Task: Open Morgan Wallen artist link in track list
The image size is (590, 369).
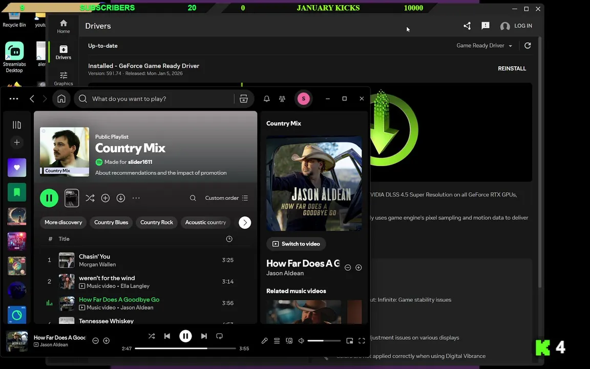Action: pos(97,264)
